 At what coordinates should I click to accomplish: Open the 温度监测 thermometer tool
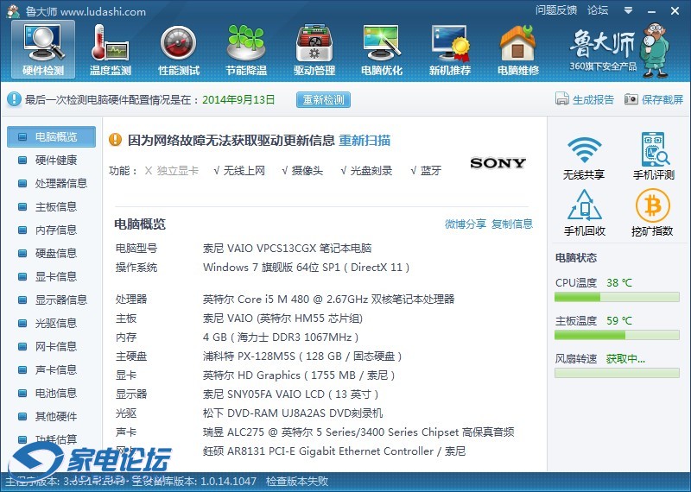tap(111, 49)
